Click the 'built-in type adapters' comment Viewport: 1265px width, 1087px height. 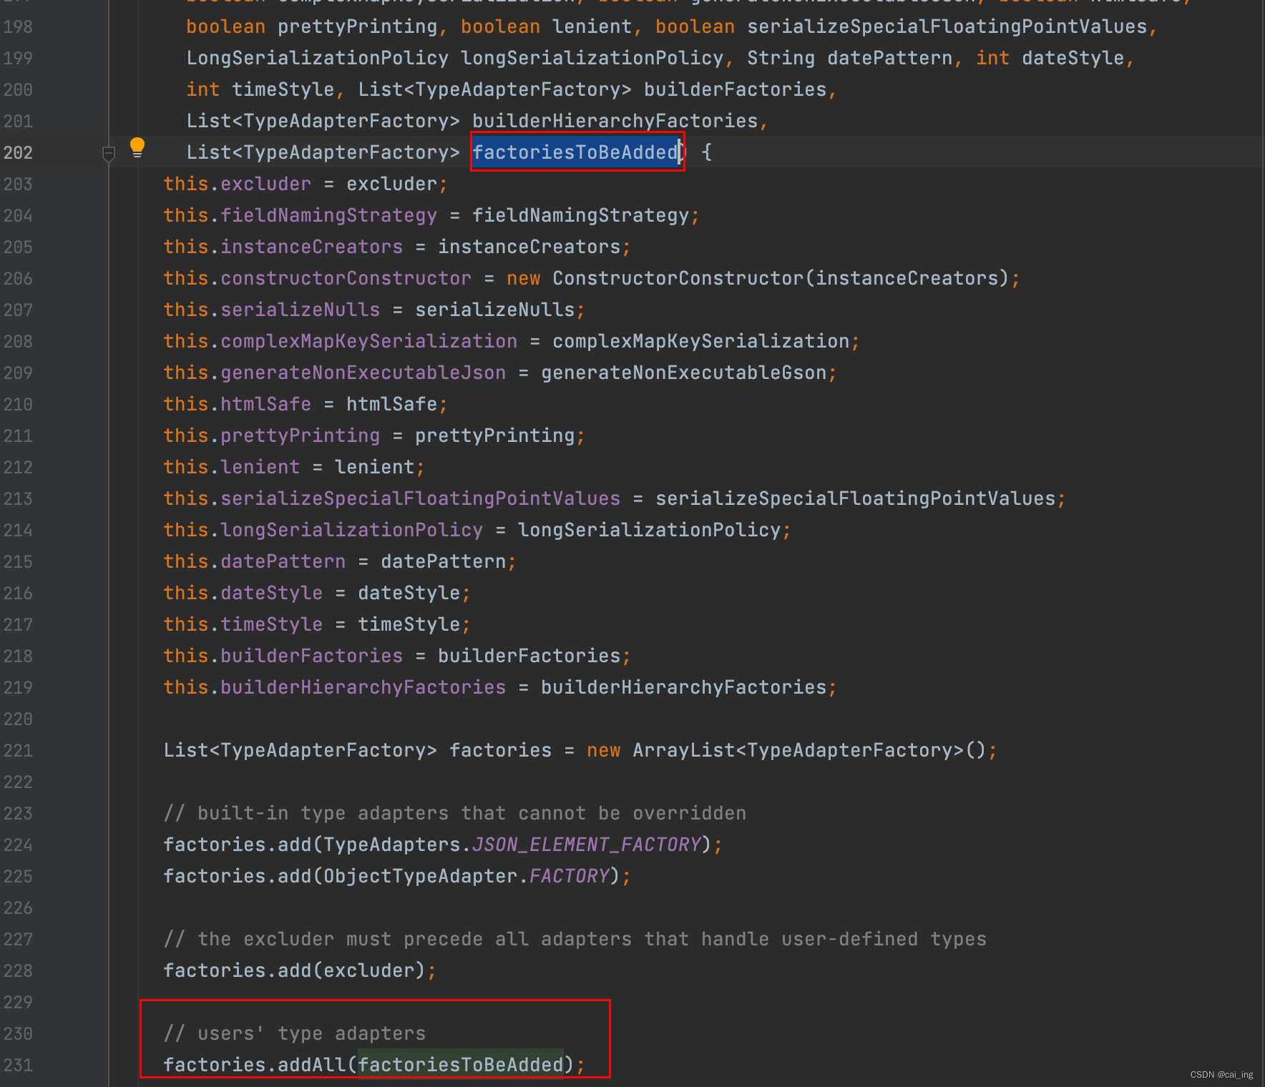tap(455, 813)
